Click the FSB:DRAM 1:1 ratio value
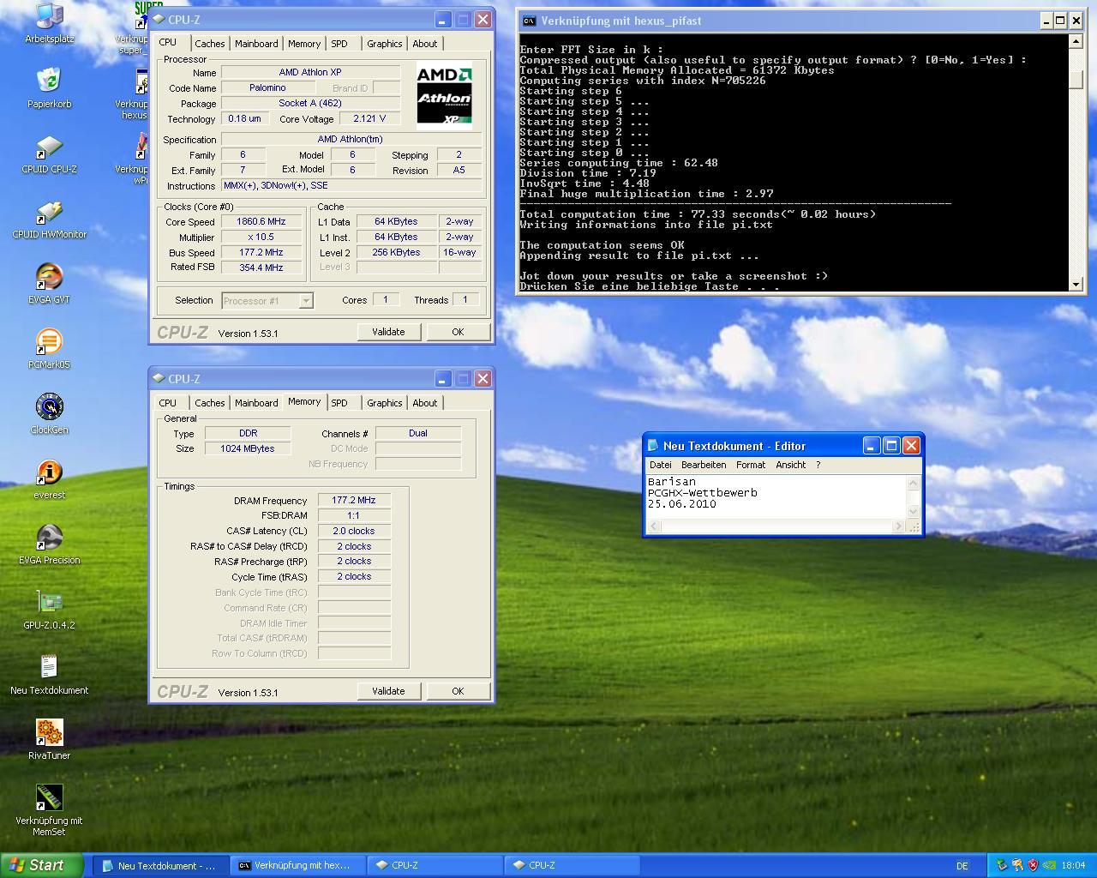Viewport: 1097px width, 878px height. pyautogui.click(x=354, y=515)
